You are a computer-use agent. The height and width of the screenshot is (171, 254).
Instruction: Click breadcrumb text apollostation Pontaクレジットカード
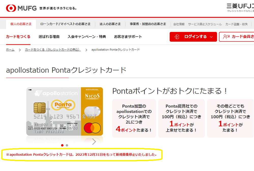116,50
